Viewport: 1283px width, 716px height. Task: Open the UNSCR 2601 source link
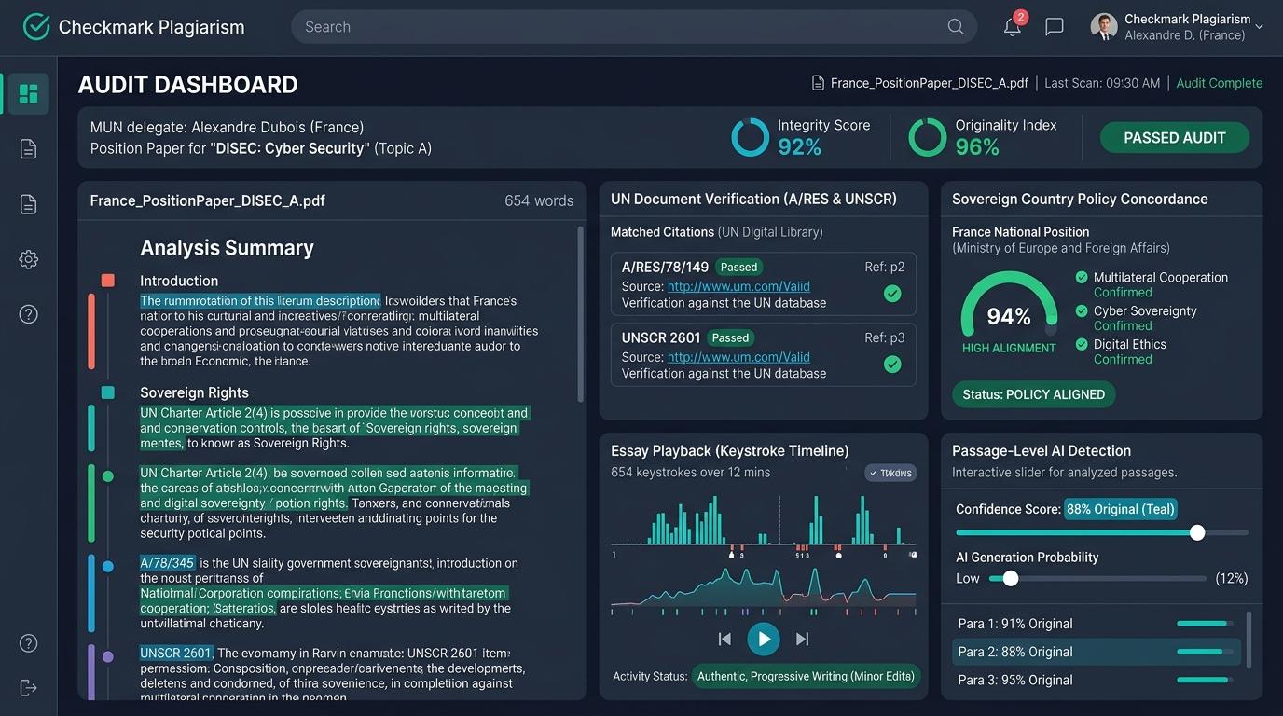tap(738, 357)
